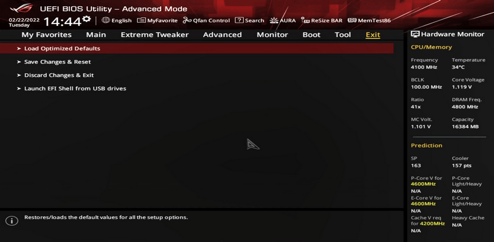Screen dimensions: 494x242
Task: Click the SP value 163
Action: [x=416, y=166]
